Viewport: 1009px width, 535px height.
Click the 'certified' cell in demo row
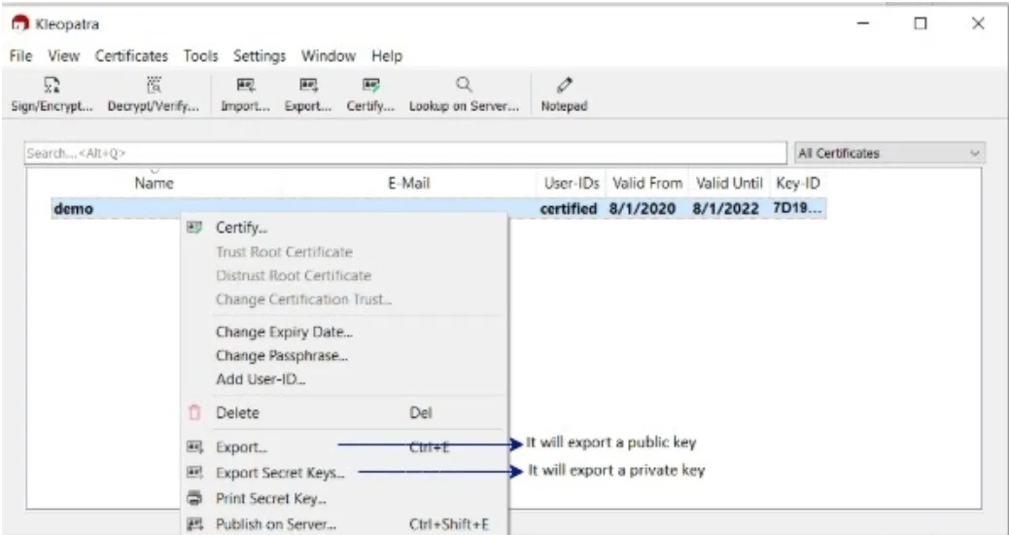click(569, 208)
